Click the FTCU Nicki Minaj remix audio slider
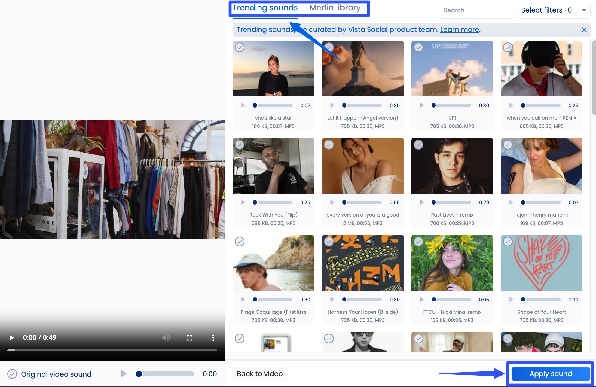The height and width of the screenshot is (387, 596). tap(452, 300)
